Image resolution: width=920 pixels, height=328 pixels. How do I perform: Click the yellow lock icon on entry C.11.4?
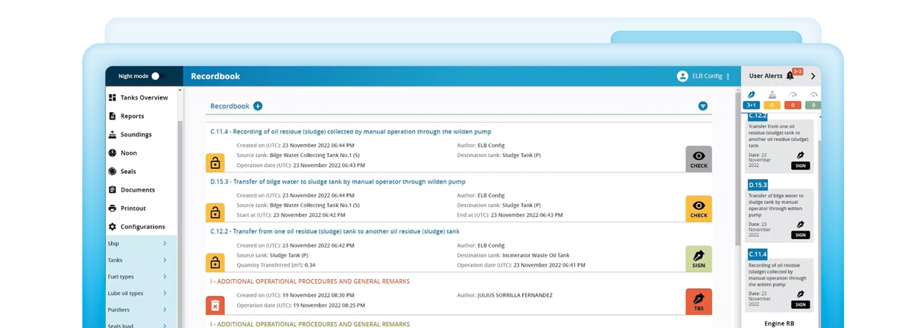coord(215,162)
